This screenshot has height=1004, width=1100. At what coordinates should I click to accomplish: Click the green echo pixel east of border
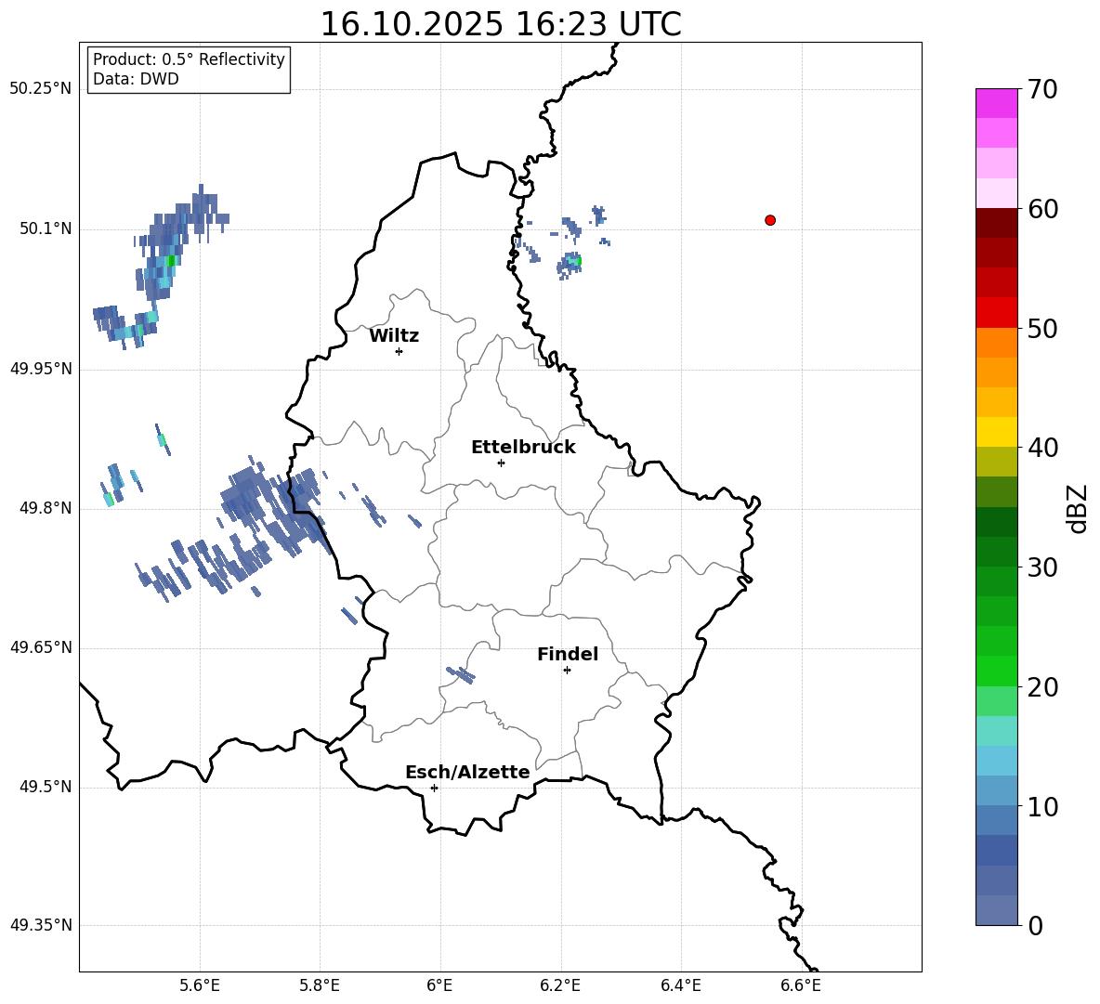(578, 262)
